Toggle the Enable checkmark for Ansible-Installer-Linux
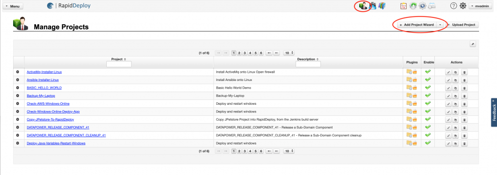Screen dimensions: 497x175 coord(428,80)
